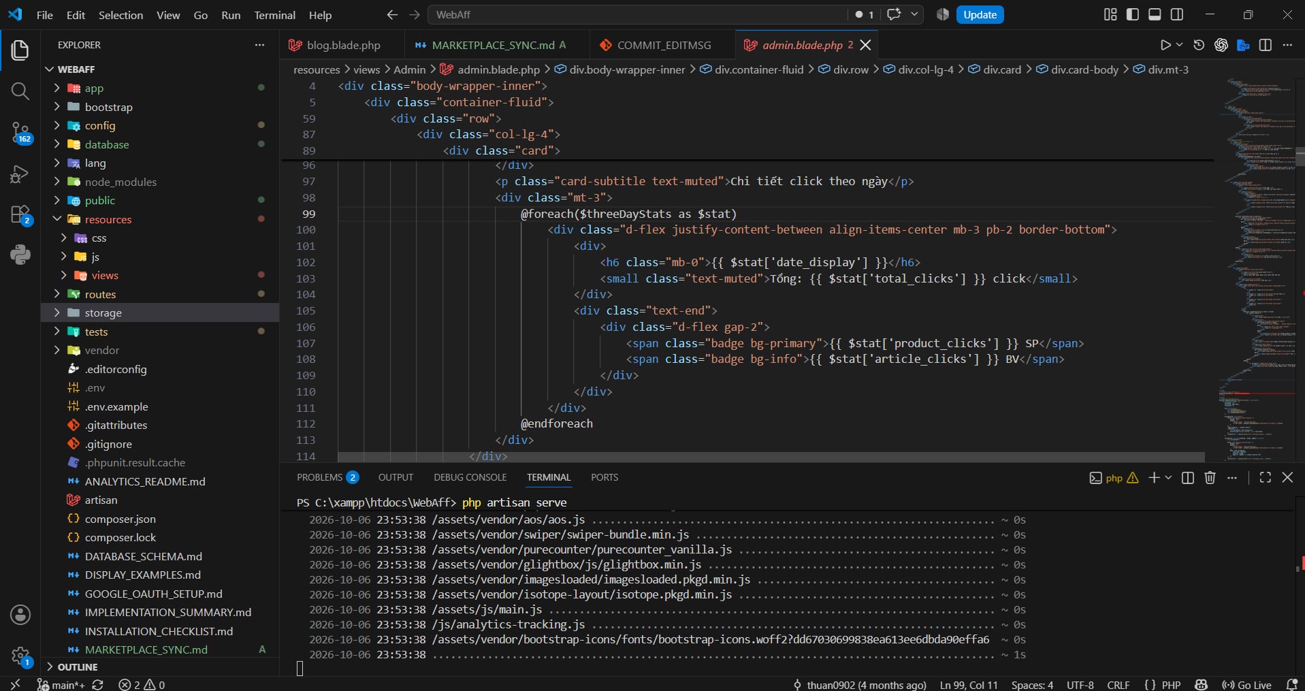Open the Source Control view
1305x691 pixels.
[x=20, y=132]
